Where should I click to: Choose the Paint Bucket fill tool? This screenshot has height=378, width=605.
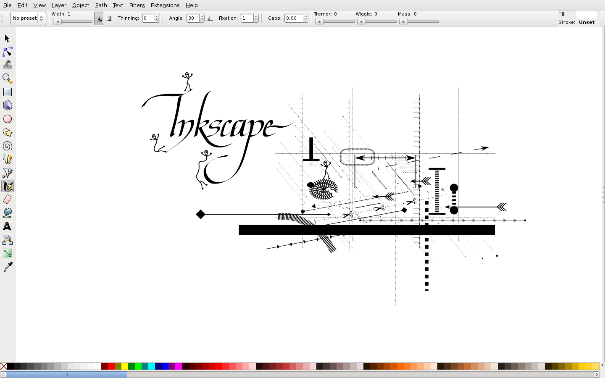7,213
